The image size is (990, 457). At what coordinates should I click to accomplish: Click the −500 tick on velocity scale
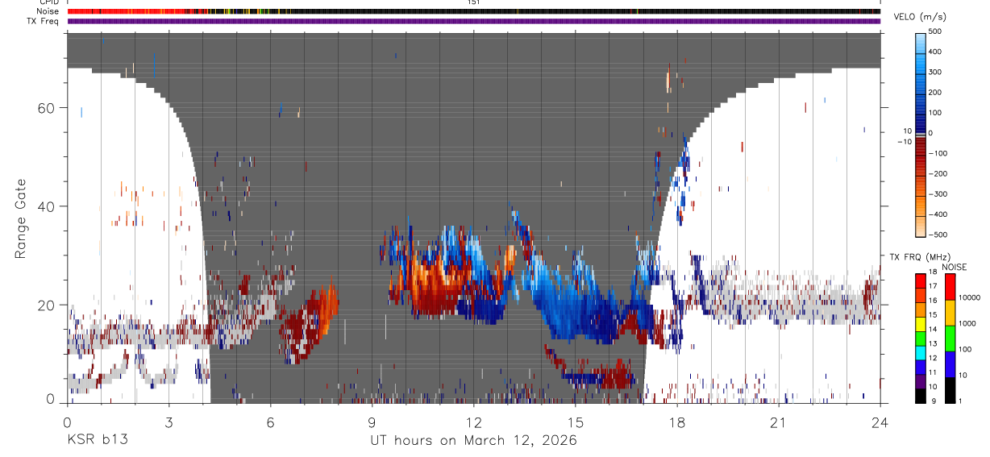(x=938, y=235)
